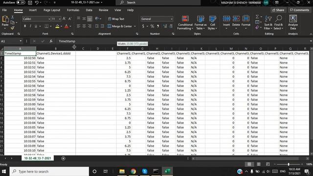Open the File menu tab
This screenshot has height=176, width=313.
pyautogui.click(x=4, y=10)
